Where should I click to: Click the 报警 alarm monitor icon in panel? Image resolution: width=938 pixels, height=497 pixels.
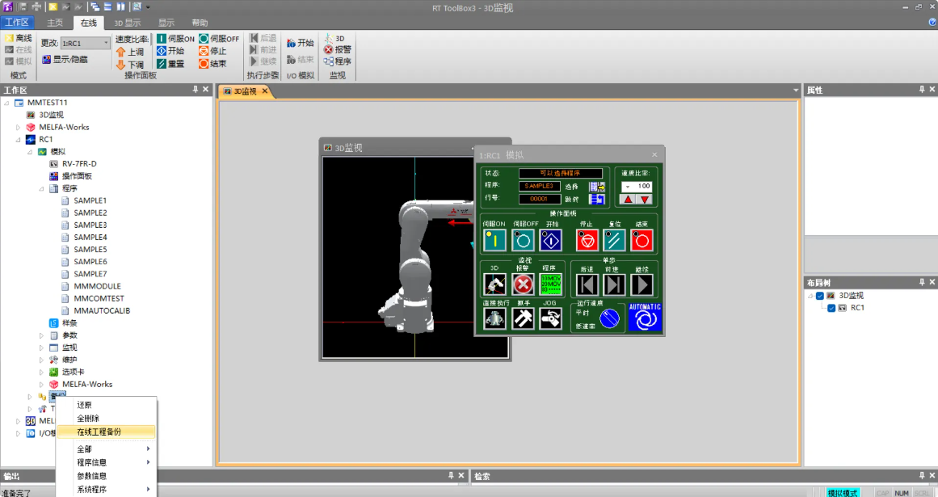click(x=523, y=284)
